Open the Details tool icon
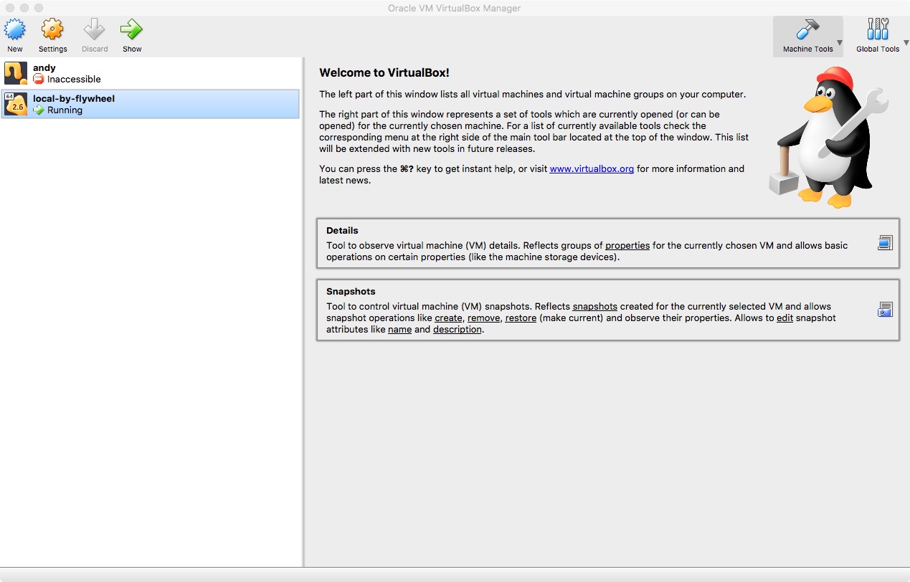The image size is (910, 582). click(885, 243)
